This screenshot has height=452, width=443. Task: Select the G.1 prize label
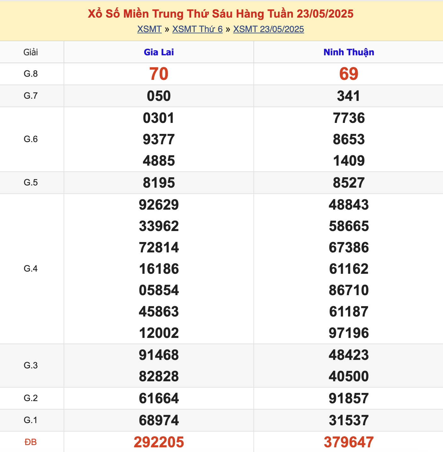(31, 420)
